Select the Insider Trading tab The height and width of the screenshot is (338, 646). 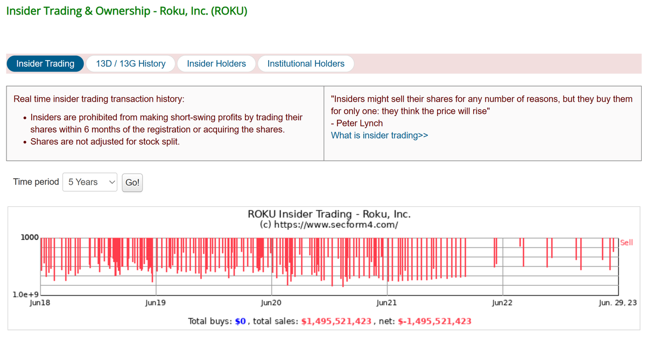(45, 63)
